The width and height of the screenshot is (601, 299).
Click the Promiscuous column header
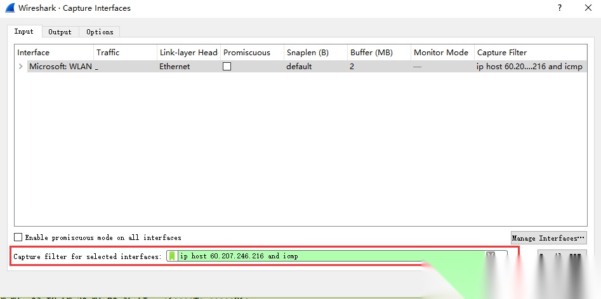252,53
